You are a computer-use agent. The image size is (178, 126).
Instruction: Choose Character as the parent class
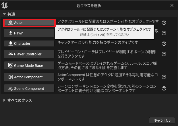(29, 43)
